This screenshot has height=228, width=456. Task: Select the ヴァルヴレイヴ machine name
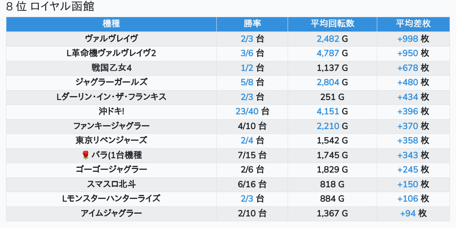pyautogui.click(x=111, y=39)
